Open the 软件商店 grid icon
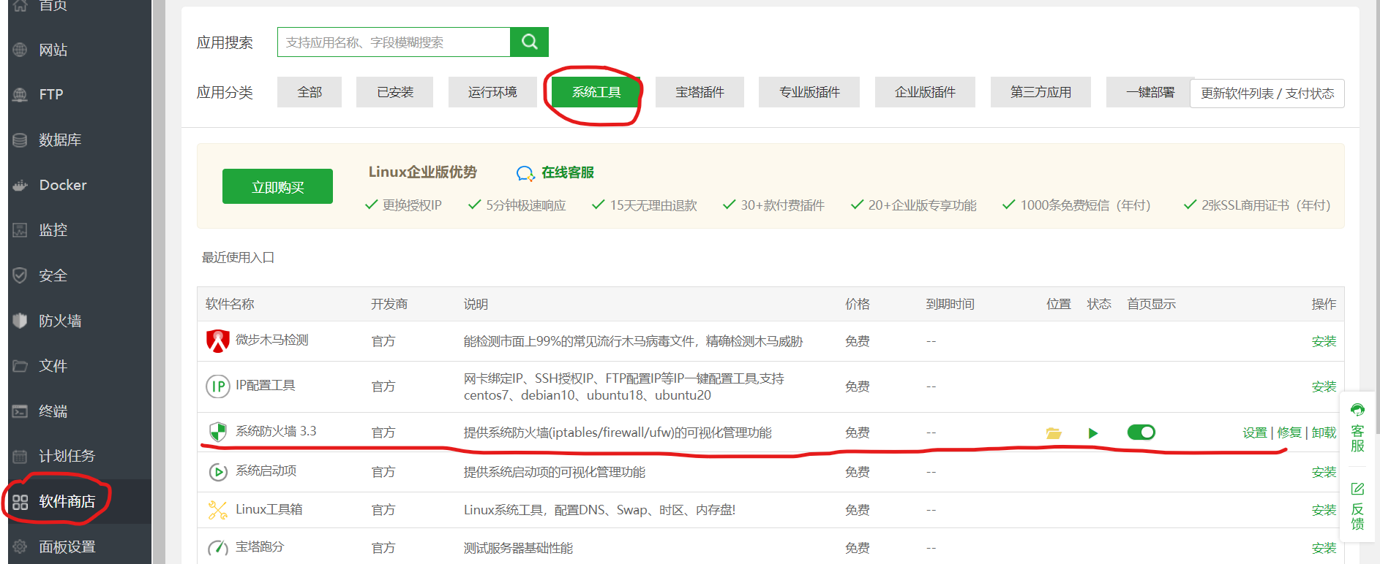Image resolution: width=1380 pixels, height=564 pixels. point(20,502)
